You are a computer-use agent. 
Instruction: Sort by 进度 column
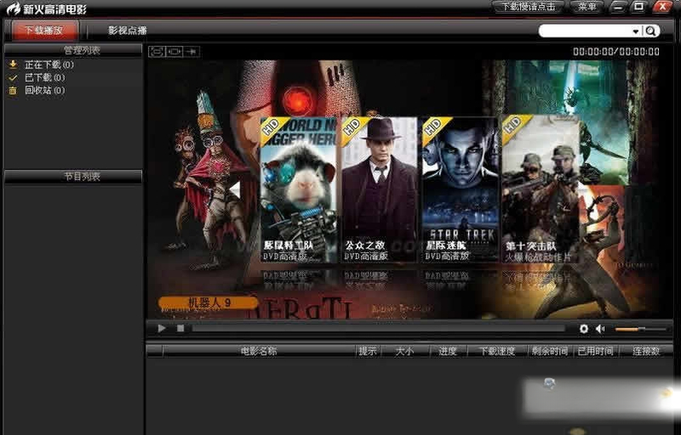pyautogui.click(x=447, y=351)
